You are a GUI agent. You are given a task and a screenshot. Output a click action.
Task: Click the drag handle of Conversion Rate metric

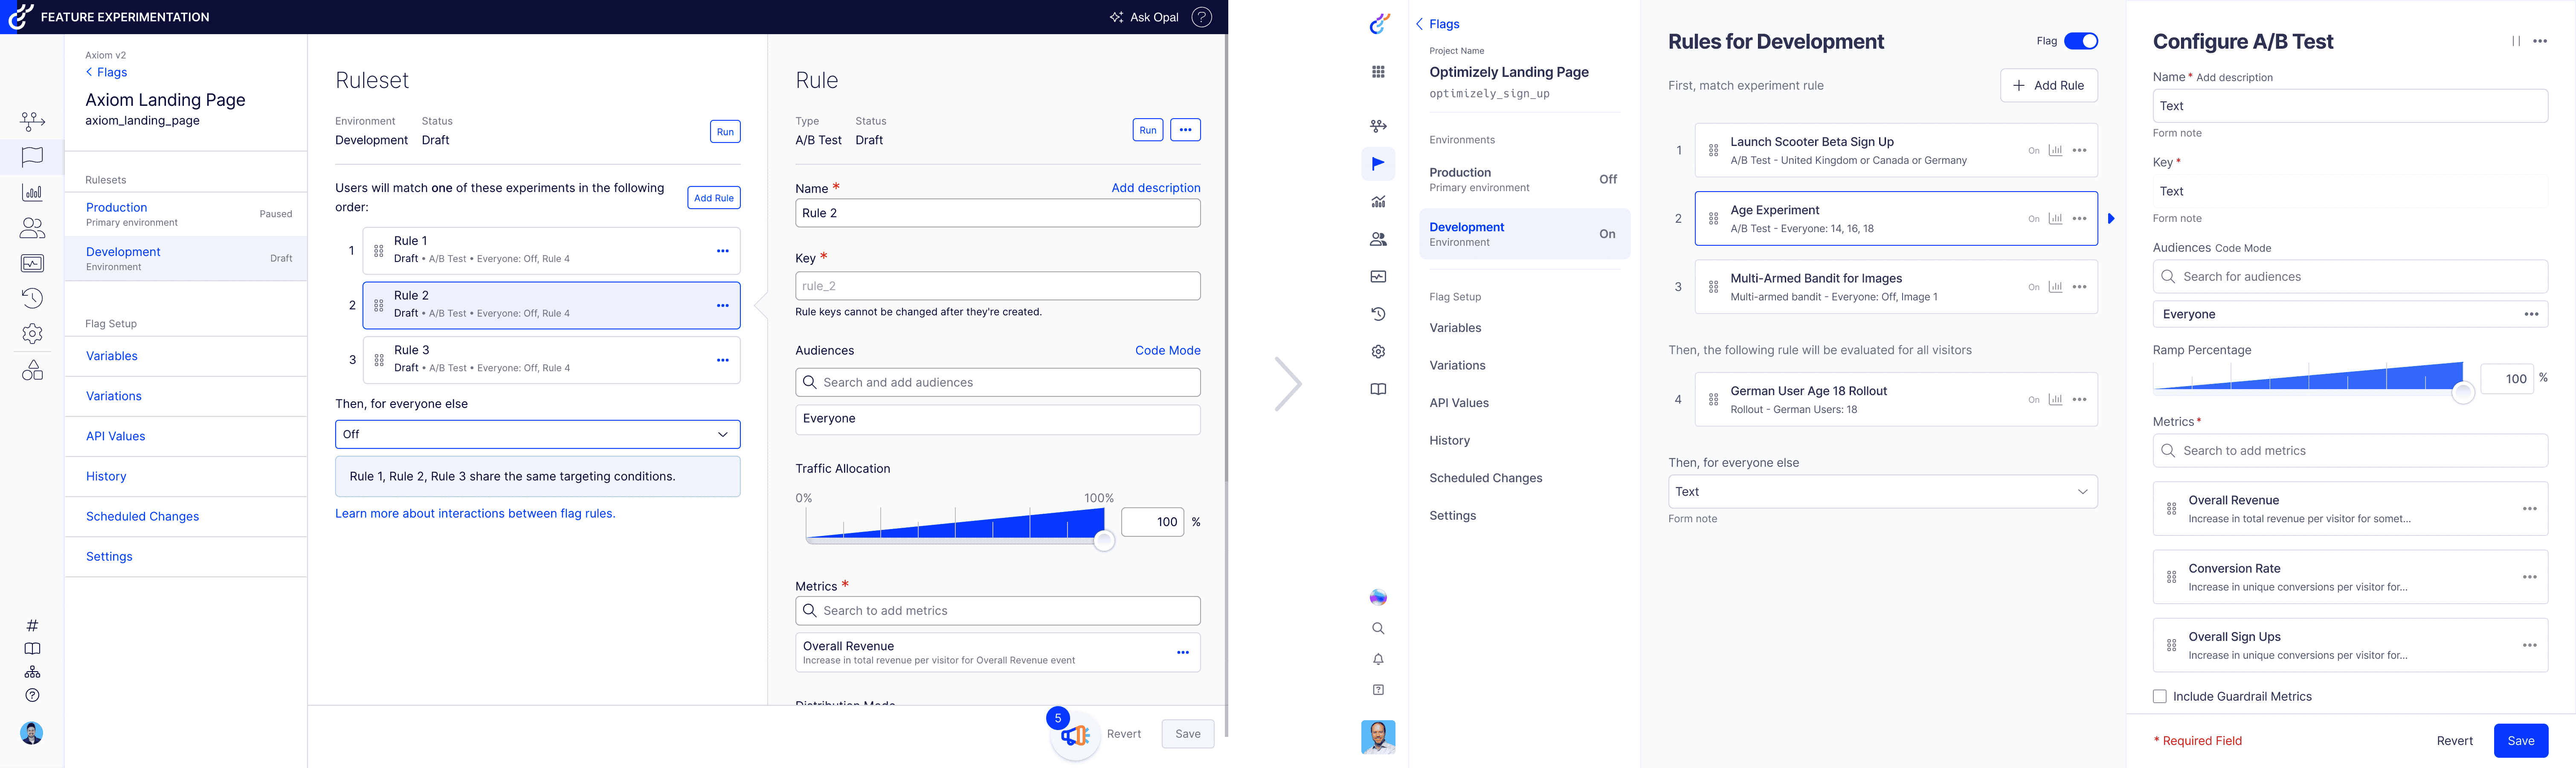[2171, 577]
